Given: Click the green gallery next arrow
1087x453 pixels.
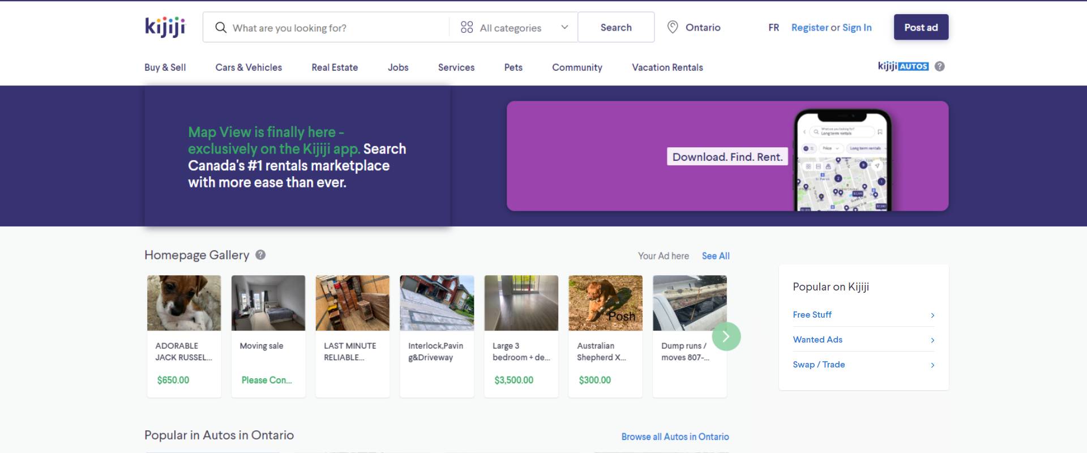Looking at the screenshot, I should 726,336.
